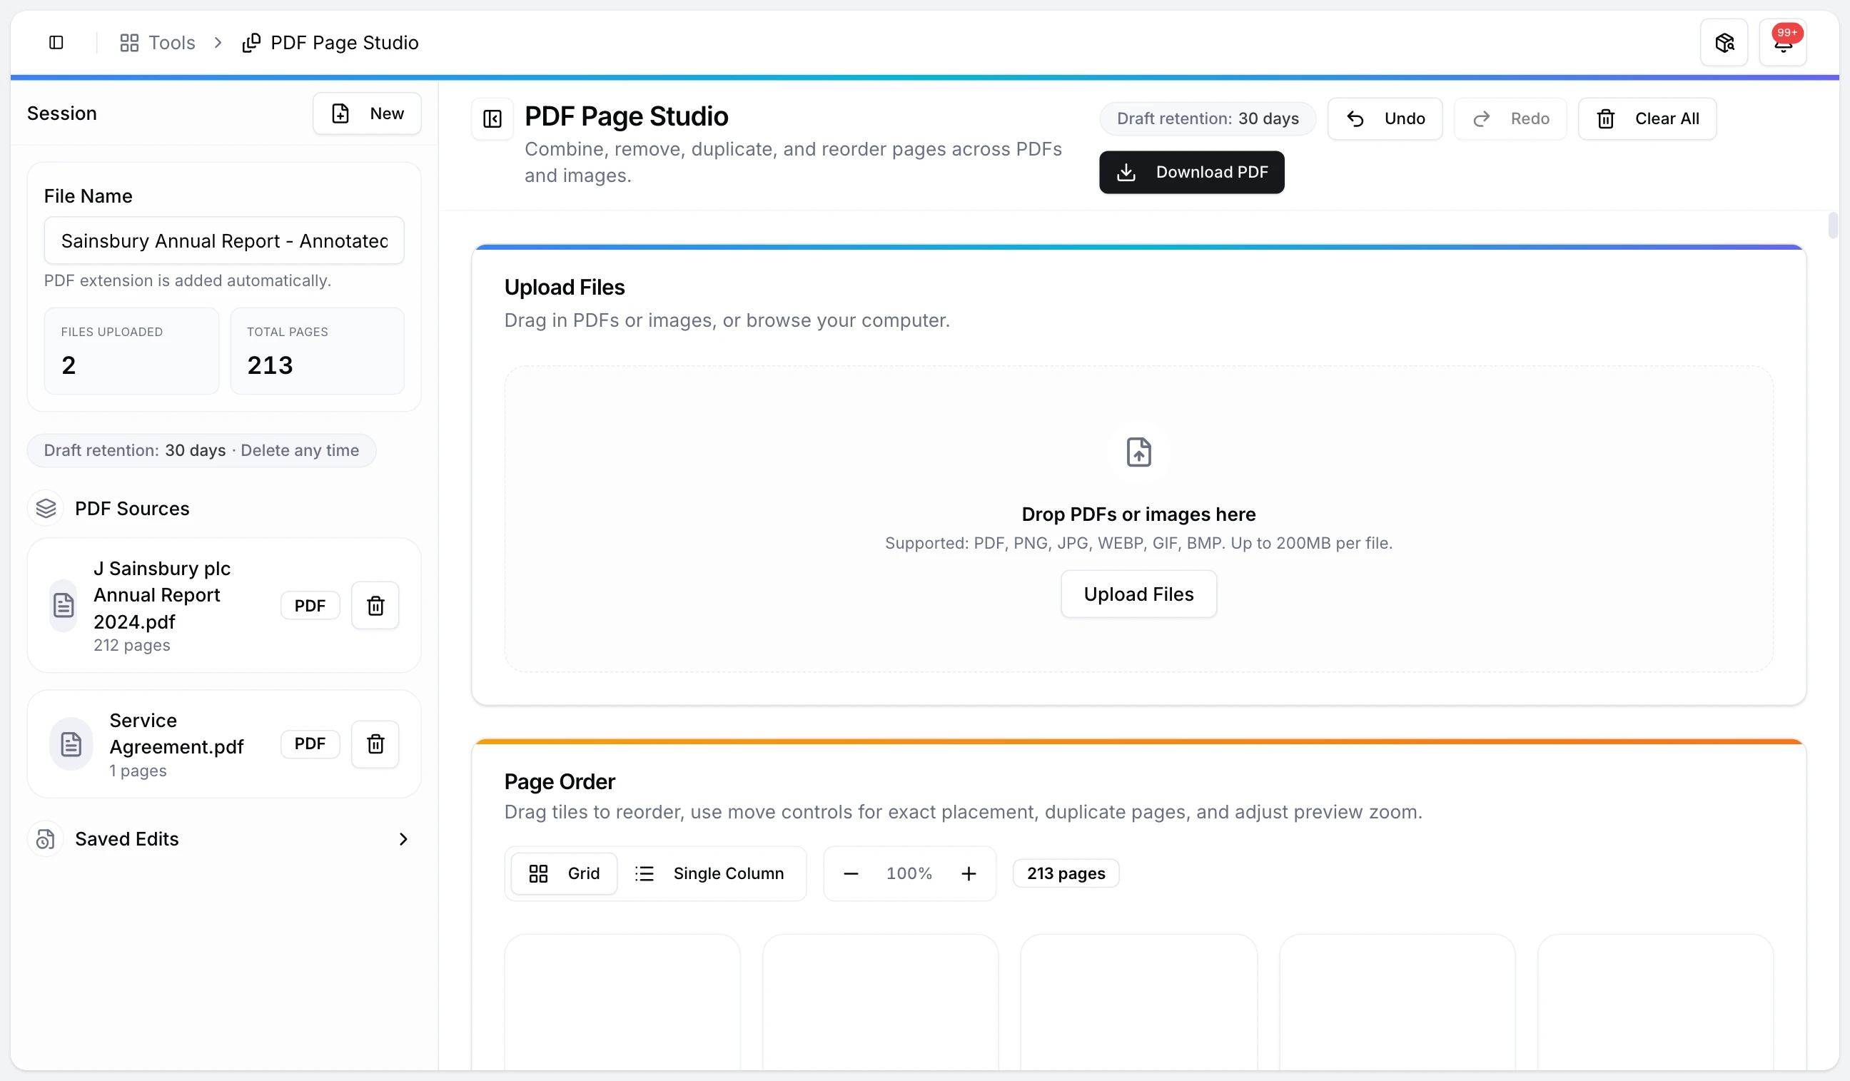
Task: Increase preview zoom with plus button
Action: coord(969,873)
